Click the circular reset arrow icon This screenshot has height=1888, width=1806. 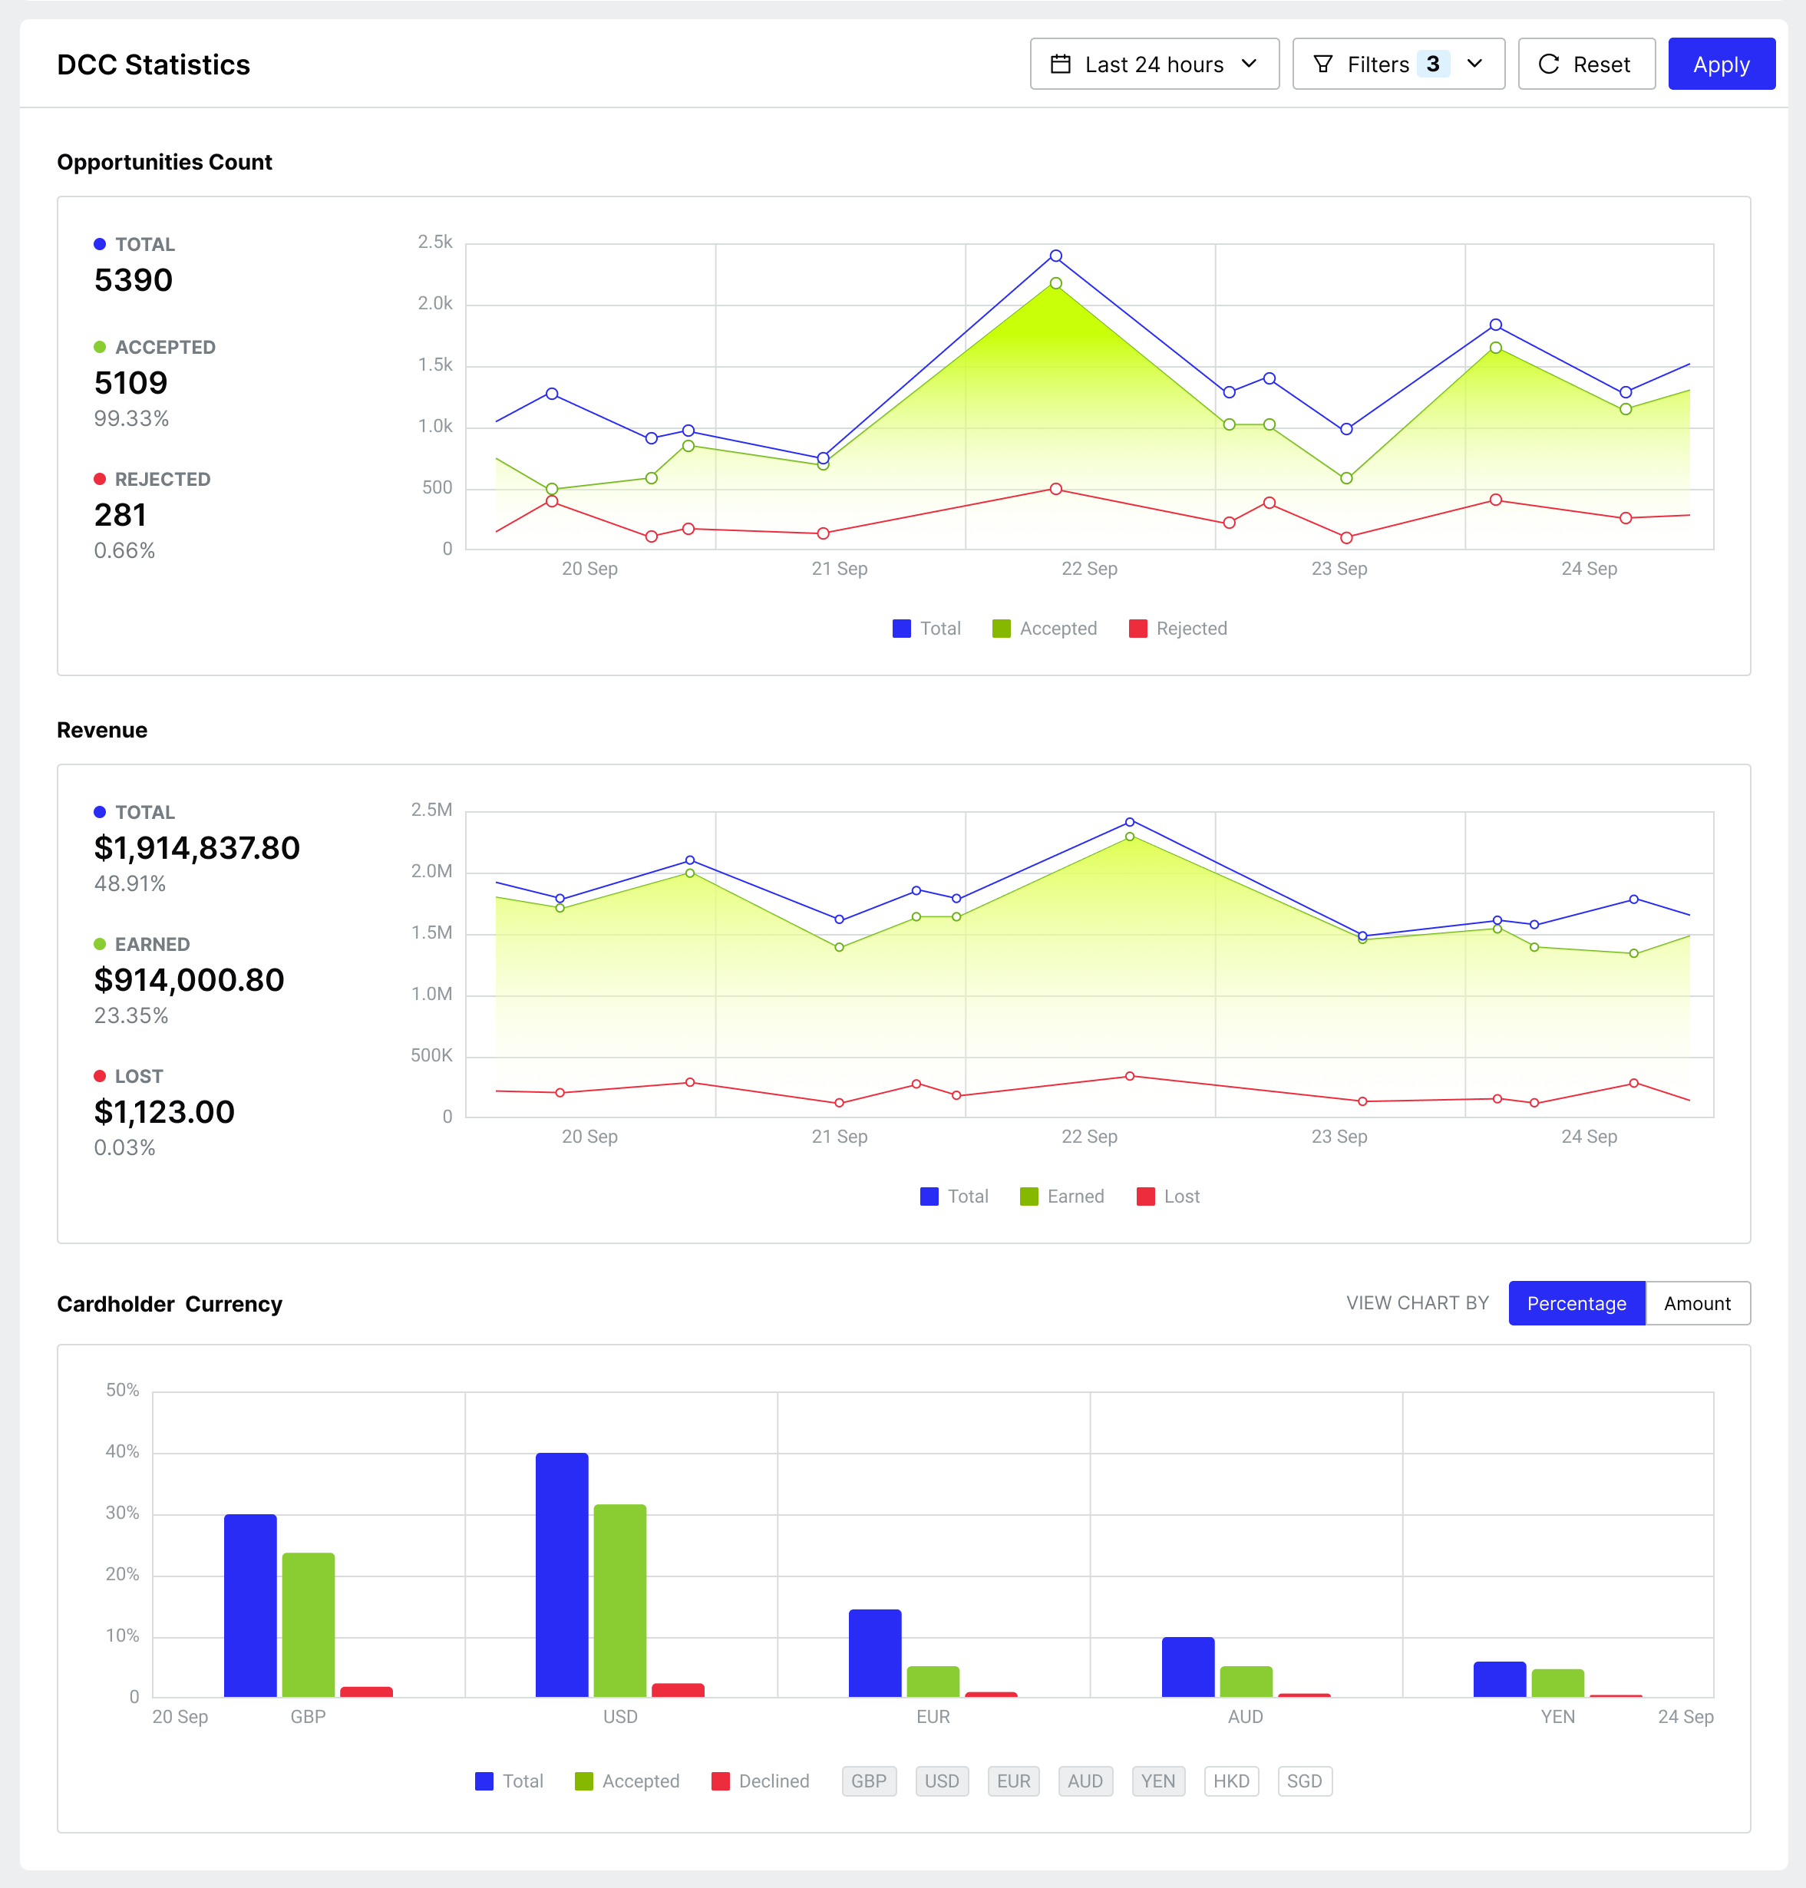tap(1548, 64)
